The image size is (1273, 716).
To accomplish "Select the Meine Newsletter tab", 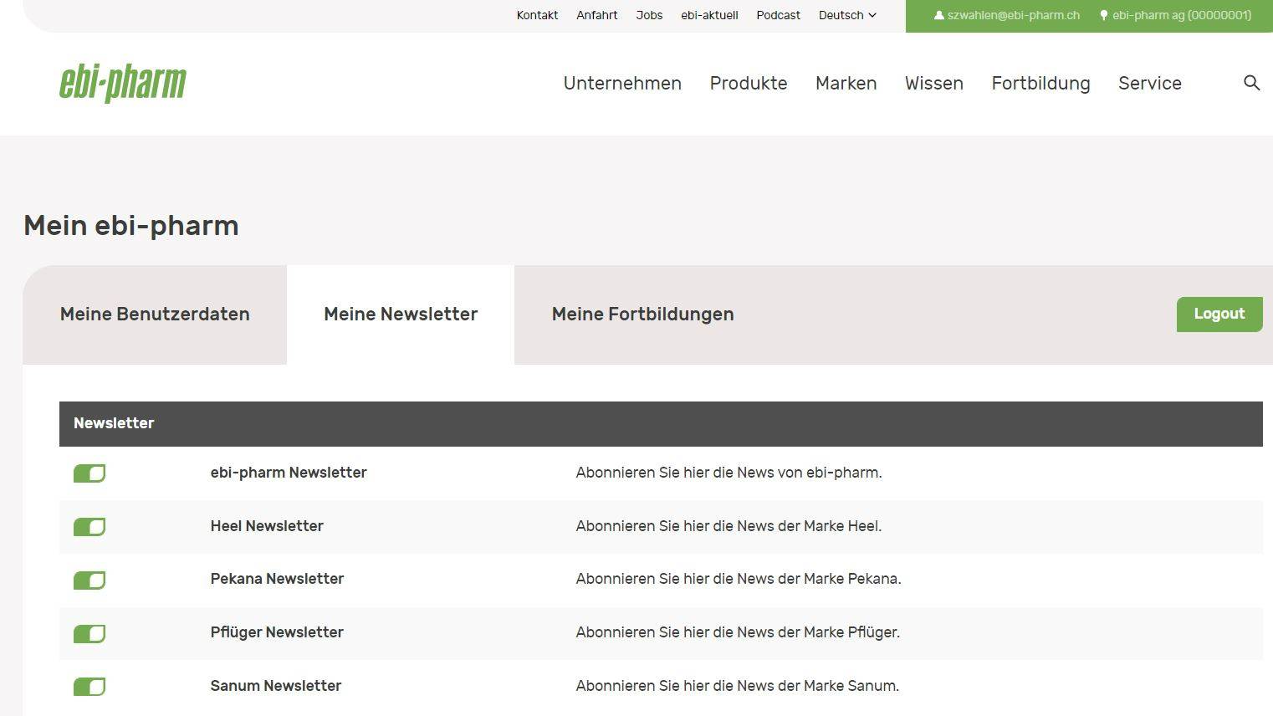I will point(401,315).
